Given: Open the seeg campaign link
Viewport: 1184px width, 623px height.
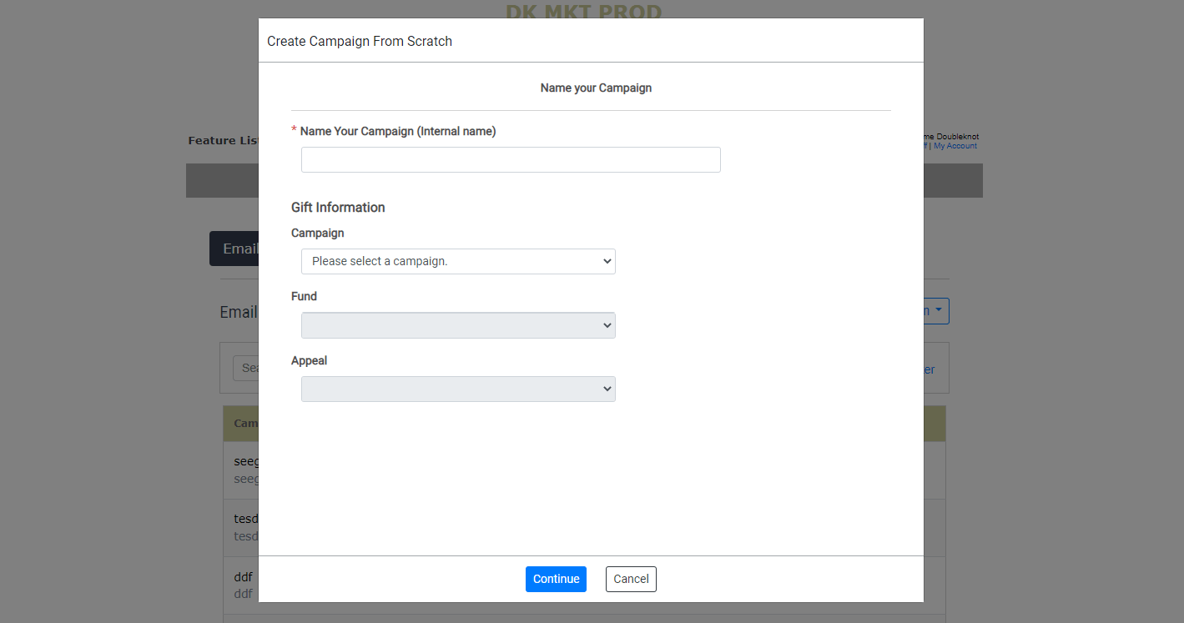Looking at the screenshot, I should (244, 461).
